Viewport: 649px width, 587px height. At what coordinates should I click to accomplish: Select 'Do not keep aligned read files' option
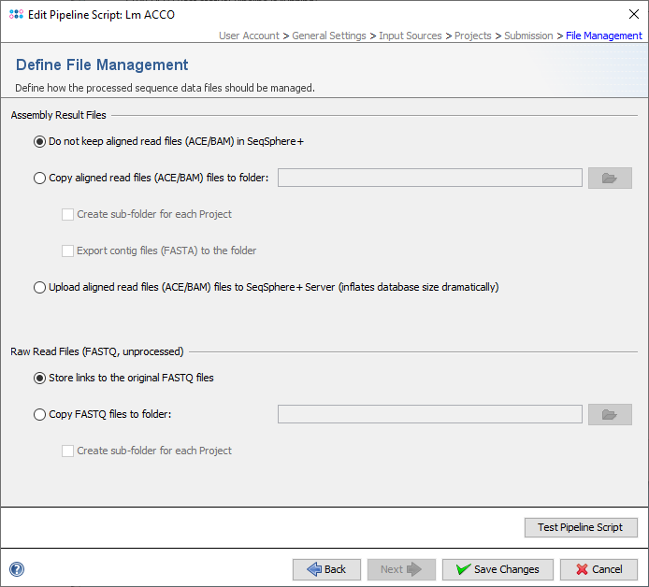pos(39,142)
